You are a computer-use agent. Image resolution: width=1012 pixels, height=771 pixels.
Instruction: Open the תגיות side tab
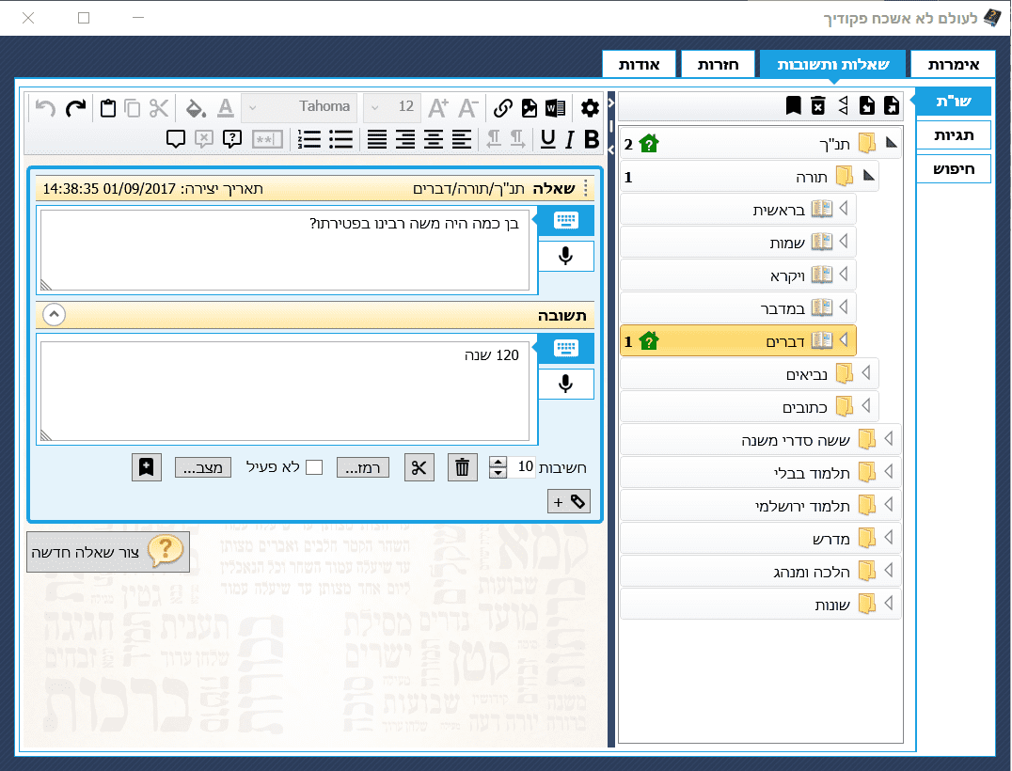pos(954,135)
